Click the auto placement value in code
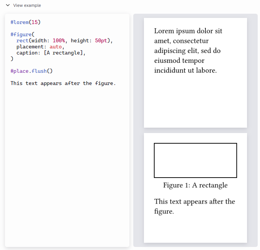Viewport: 260px width, 250px height. tap(55, 46)
